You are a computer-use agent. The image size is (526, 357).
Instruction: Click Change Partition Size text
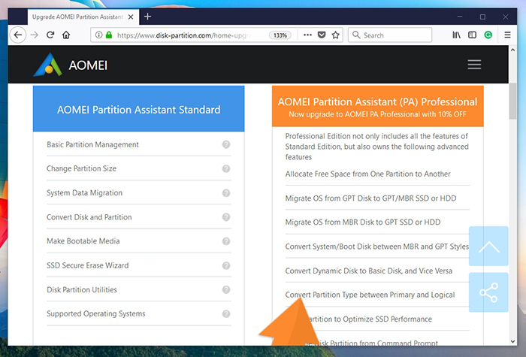(81, 168)
